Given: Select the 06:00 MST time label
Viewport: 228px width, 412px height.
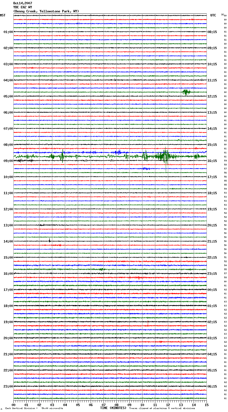Looking at the screenshot, I should coord(8,113).
